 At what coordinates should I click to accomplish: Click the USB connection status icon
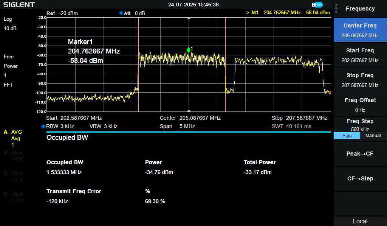pos(317,5)
